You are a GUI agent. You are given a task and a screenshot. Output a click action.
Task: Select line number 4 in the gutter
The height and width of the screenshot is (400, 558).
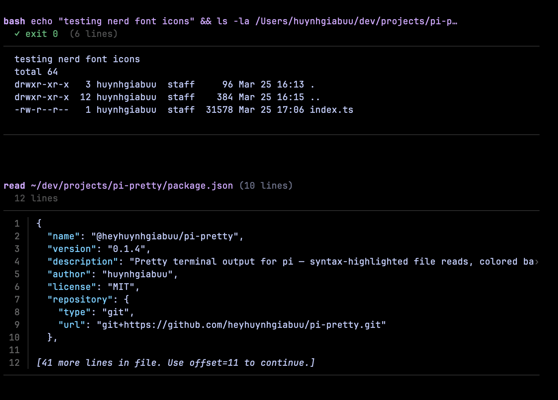pyautogui.click(x=17, y=262)
